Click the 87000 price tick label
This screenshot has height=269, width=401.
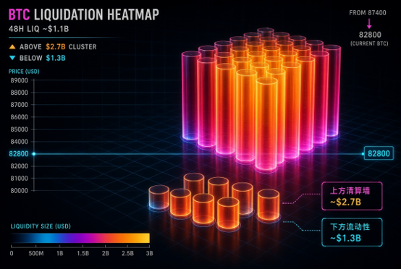pyautogui.click(x=19, y=105)
